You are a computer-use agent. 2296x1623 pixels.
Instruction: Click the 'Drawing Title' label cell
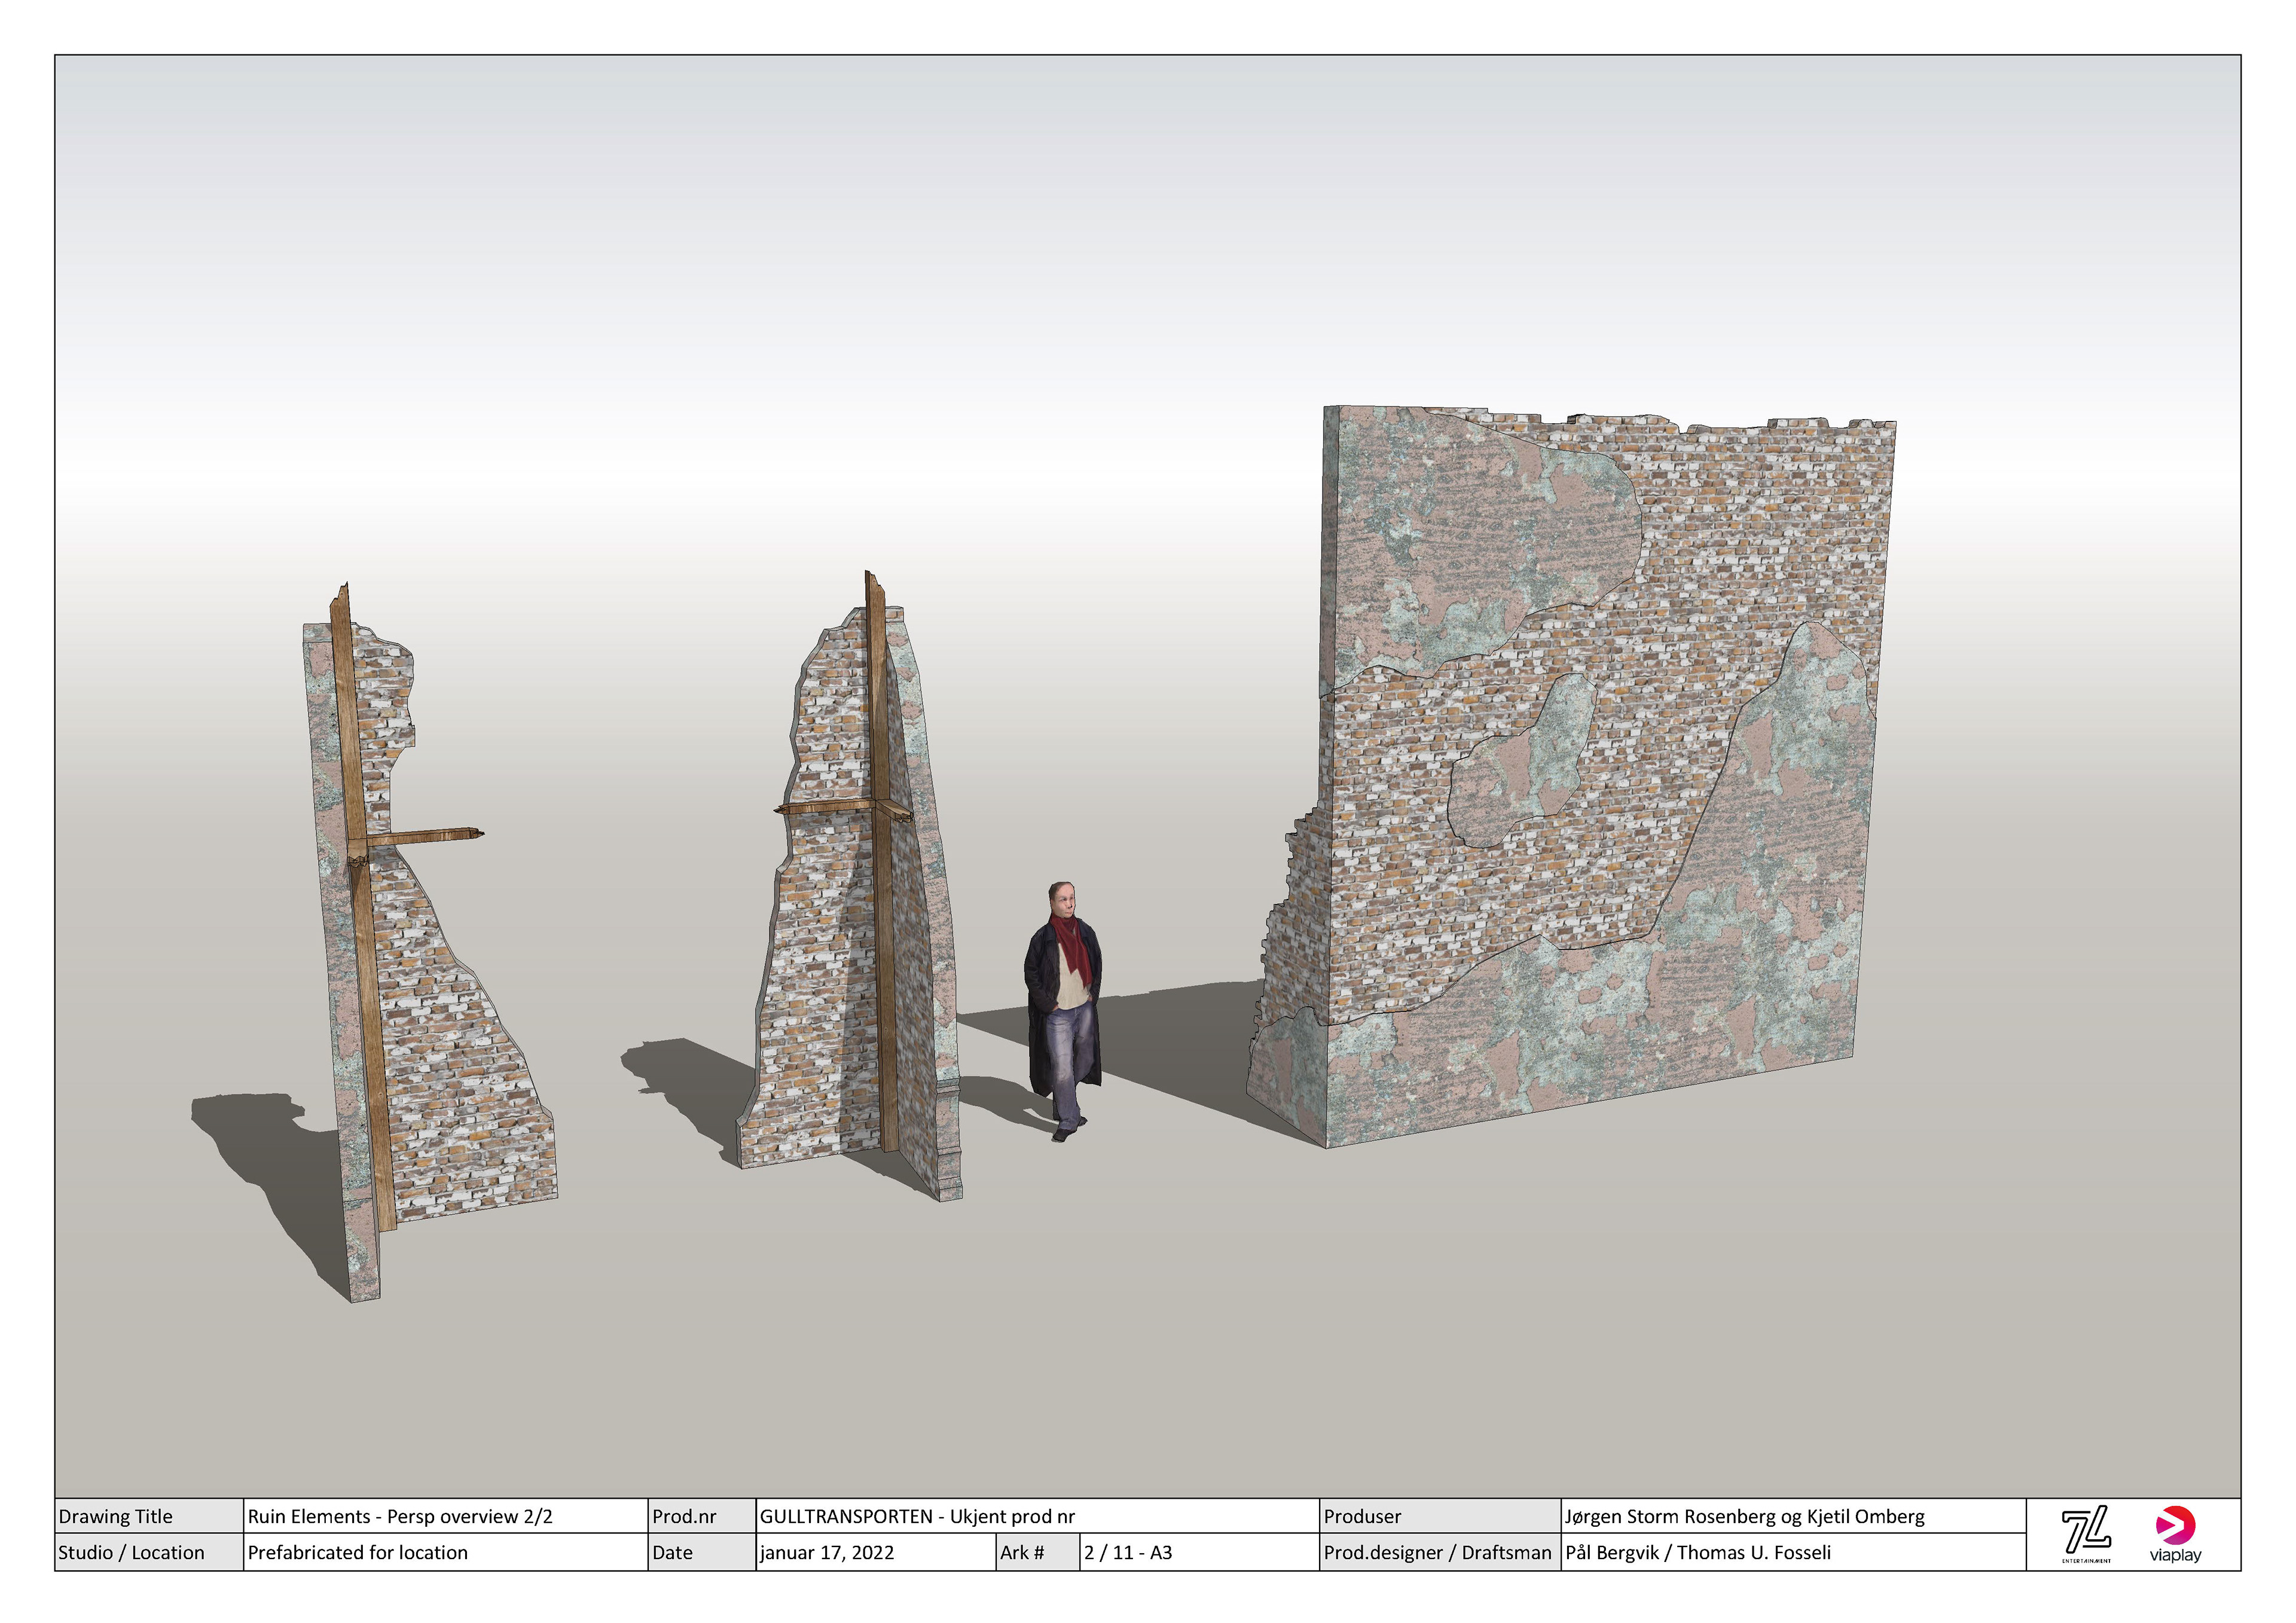[116, 1516]
